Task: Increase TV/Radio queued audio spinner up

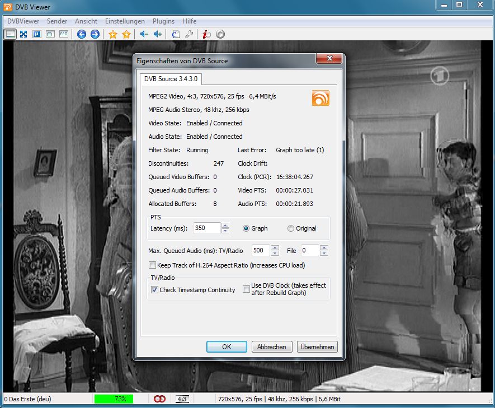Action: coord(275,247)
